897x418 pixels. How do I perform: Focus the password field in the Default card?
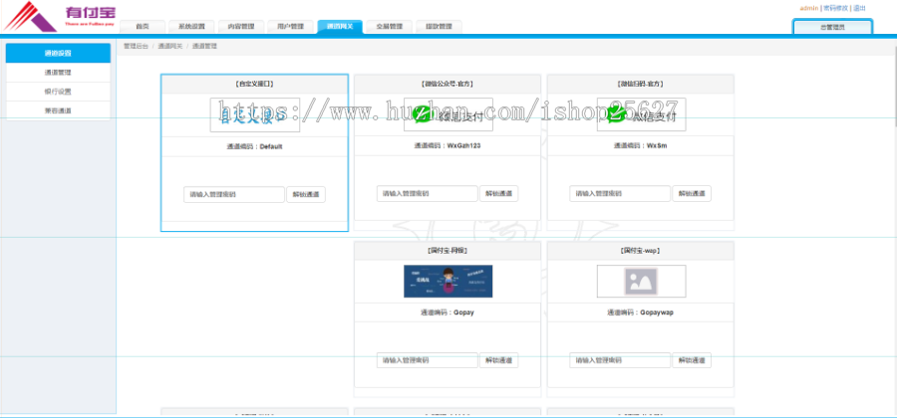pos(234,195)
